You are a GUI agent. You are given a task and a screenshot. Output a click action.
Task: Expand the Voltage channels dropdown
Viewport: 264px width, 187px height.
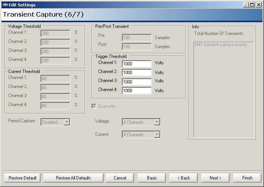tap(157, 122)
